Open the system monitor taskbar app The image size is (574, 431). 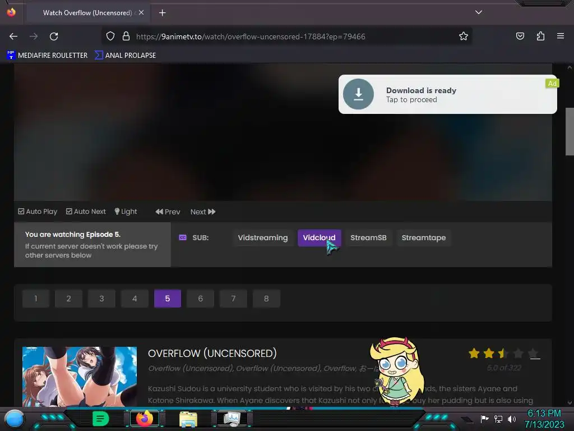click(x=232, y=419)
